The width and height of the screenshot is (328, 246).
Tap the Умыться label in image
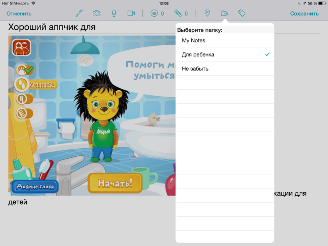click(42, 85)
